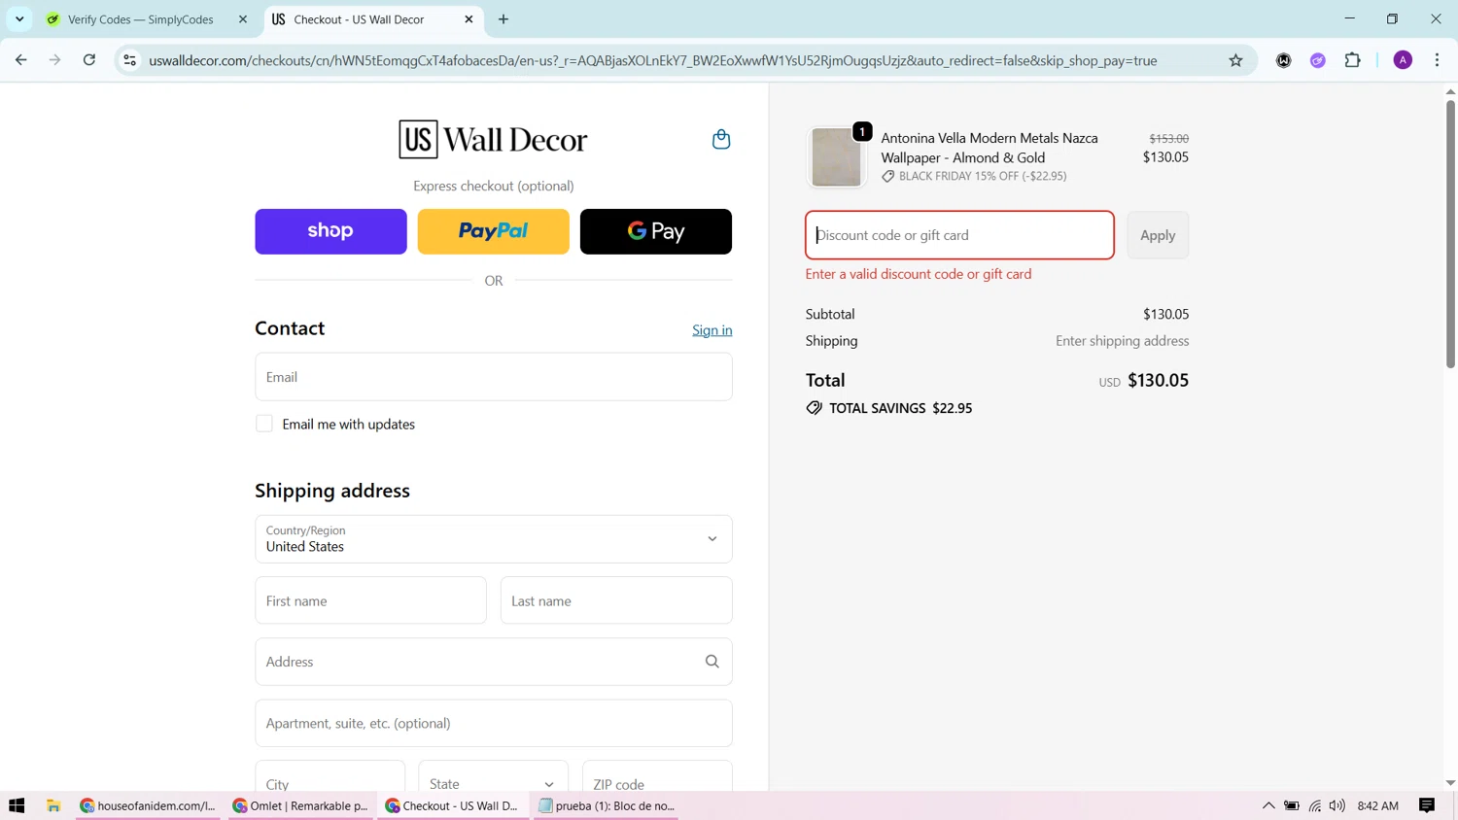Open the notification center icon
Image resolution: width=1458 pixels, height=820 pixels.
[1427, 805]
